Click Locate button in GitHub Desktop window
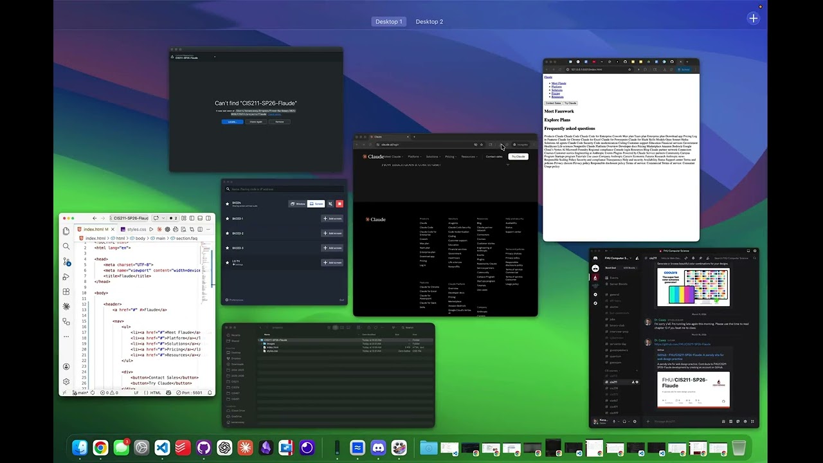 coord(232,122)
